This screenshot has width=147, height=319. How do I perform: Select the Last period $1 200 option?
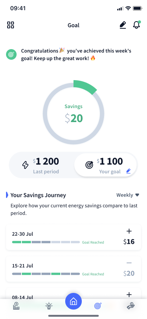pos(42,165)
